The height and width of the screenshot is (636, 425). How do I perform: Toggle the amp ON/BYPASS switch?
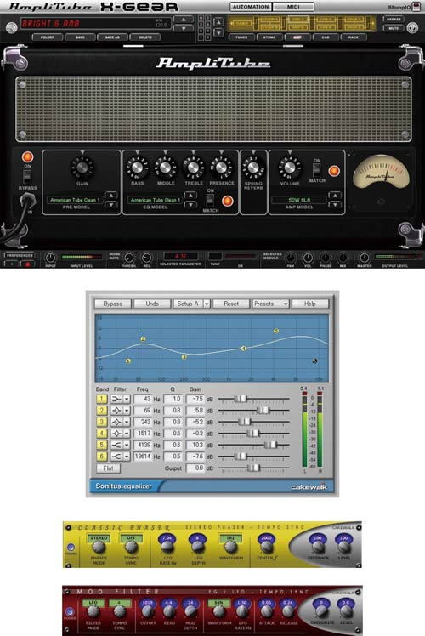(x=27, y=177)
